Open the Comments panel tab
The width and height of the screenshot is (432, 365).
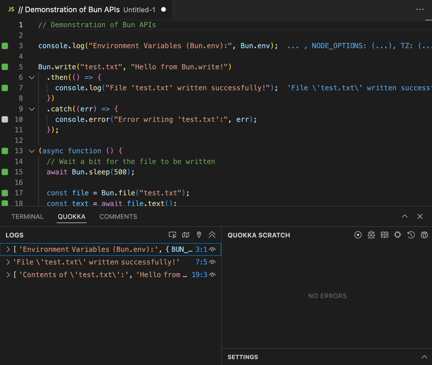(x=118, y=217)
